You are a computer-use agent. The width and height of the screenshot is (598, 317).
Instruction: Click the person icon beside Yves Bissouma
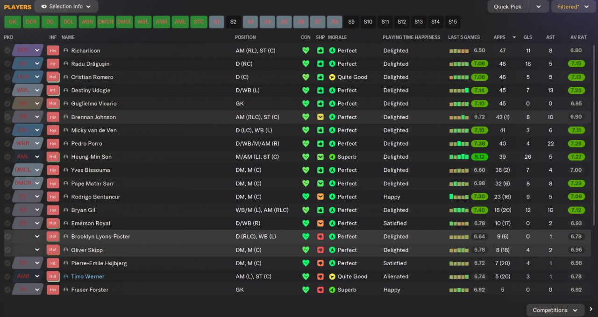tap(66, 170)
